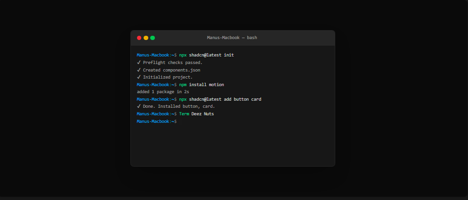Click the red close window dot
The height and width of the screenshot is (200, 468).
pos(139,38)
